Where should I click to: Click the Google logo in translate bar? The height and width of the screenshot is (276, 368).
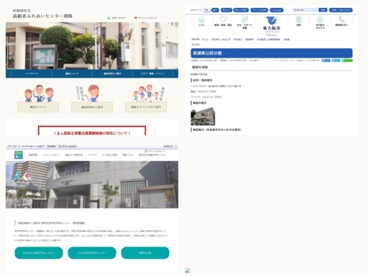click(x=12, y=146)
